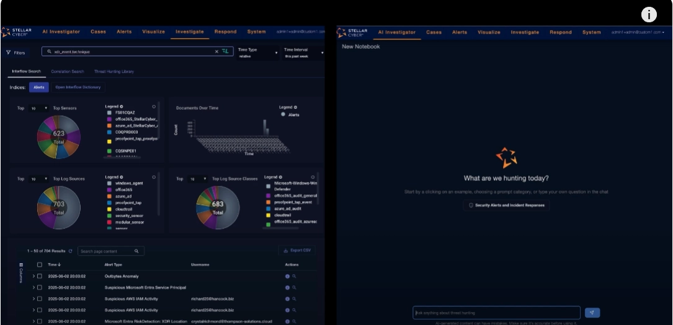The image size is (673, 325).
Task: Tick the checkbox for Microsoft Entra RiskDetection row
Action: tap(40, 321)
